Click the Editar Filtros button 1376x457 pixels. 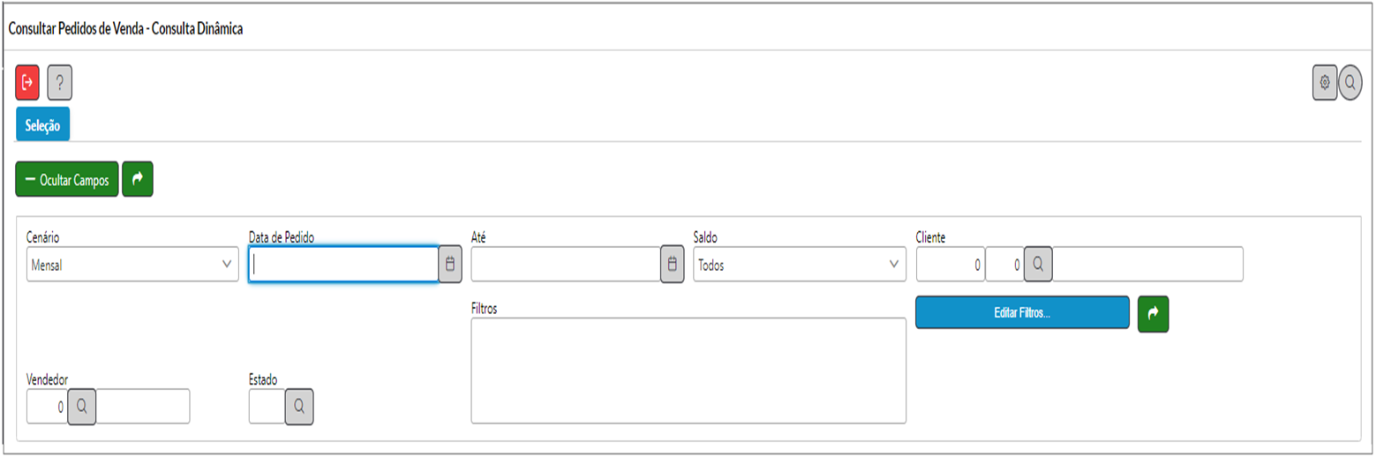(1022, 313)
